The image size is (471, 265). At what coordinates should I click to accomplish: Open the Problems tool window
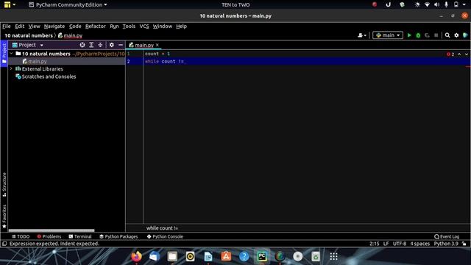[49, 236]
